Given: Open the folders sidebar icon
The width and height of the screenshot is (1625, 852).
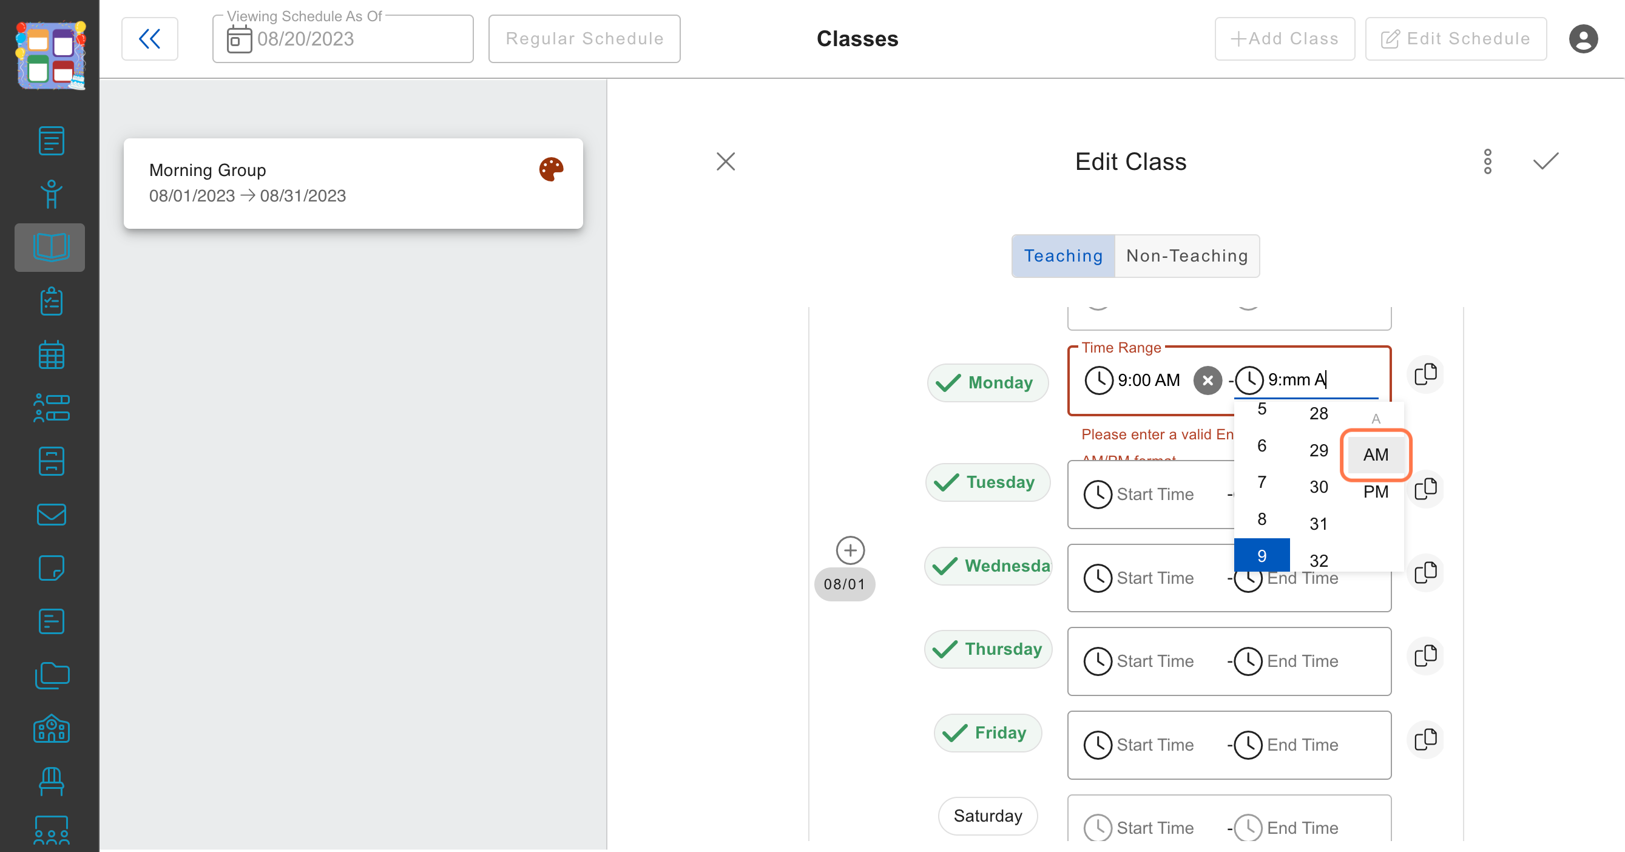Looking at the screenshot, I should pos(51,675).
